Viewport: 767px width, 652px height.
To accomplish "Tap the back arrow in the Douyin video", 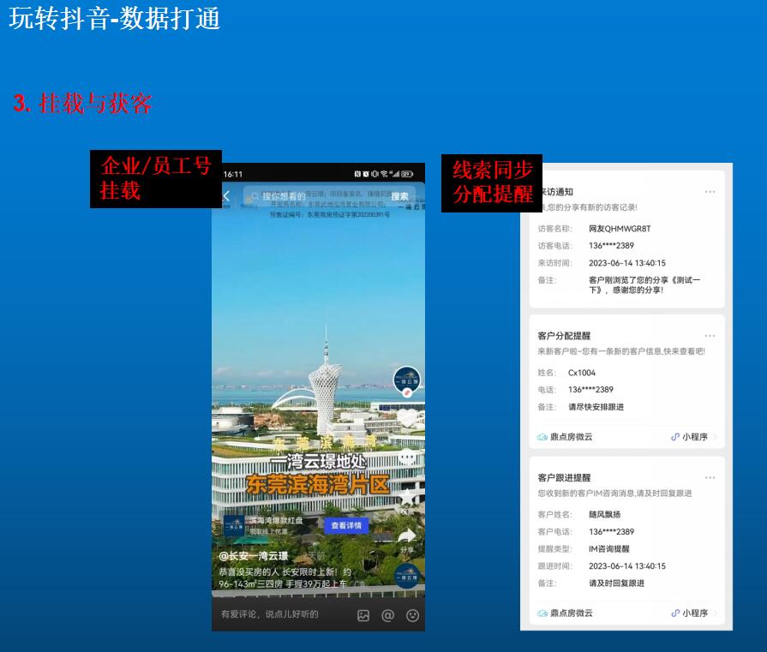I will pos(226,196).
